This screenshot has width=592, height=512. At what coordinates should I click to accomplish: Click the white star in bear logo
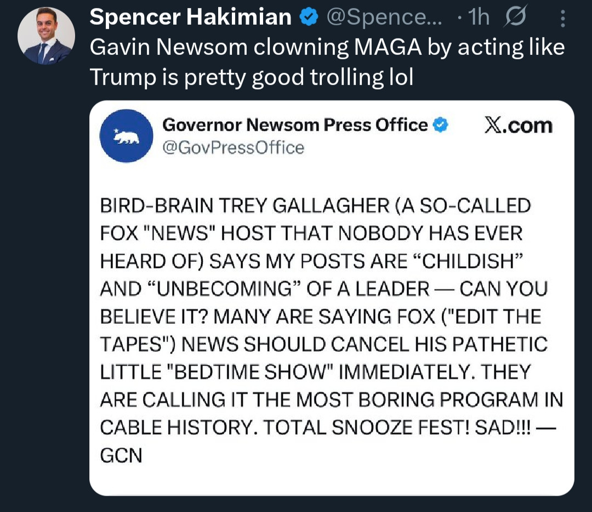click(116, 131)
